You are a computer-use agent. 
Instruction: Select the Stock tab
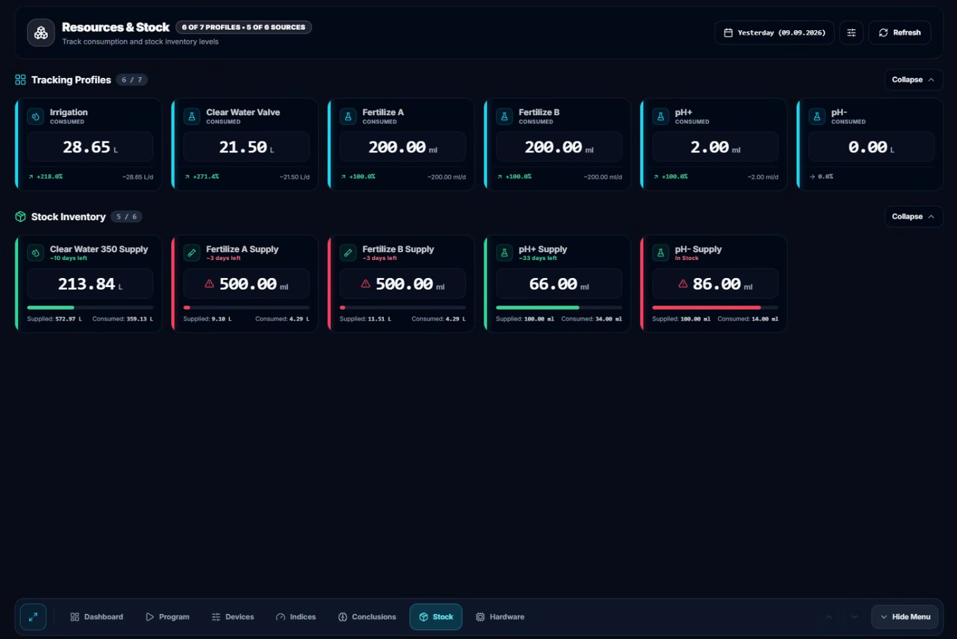[x=436, y=616]
